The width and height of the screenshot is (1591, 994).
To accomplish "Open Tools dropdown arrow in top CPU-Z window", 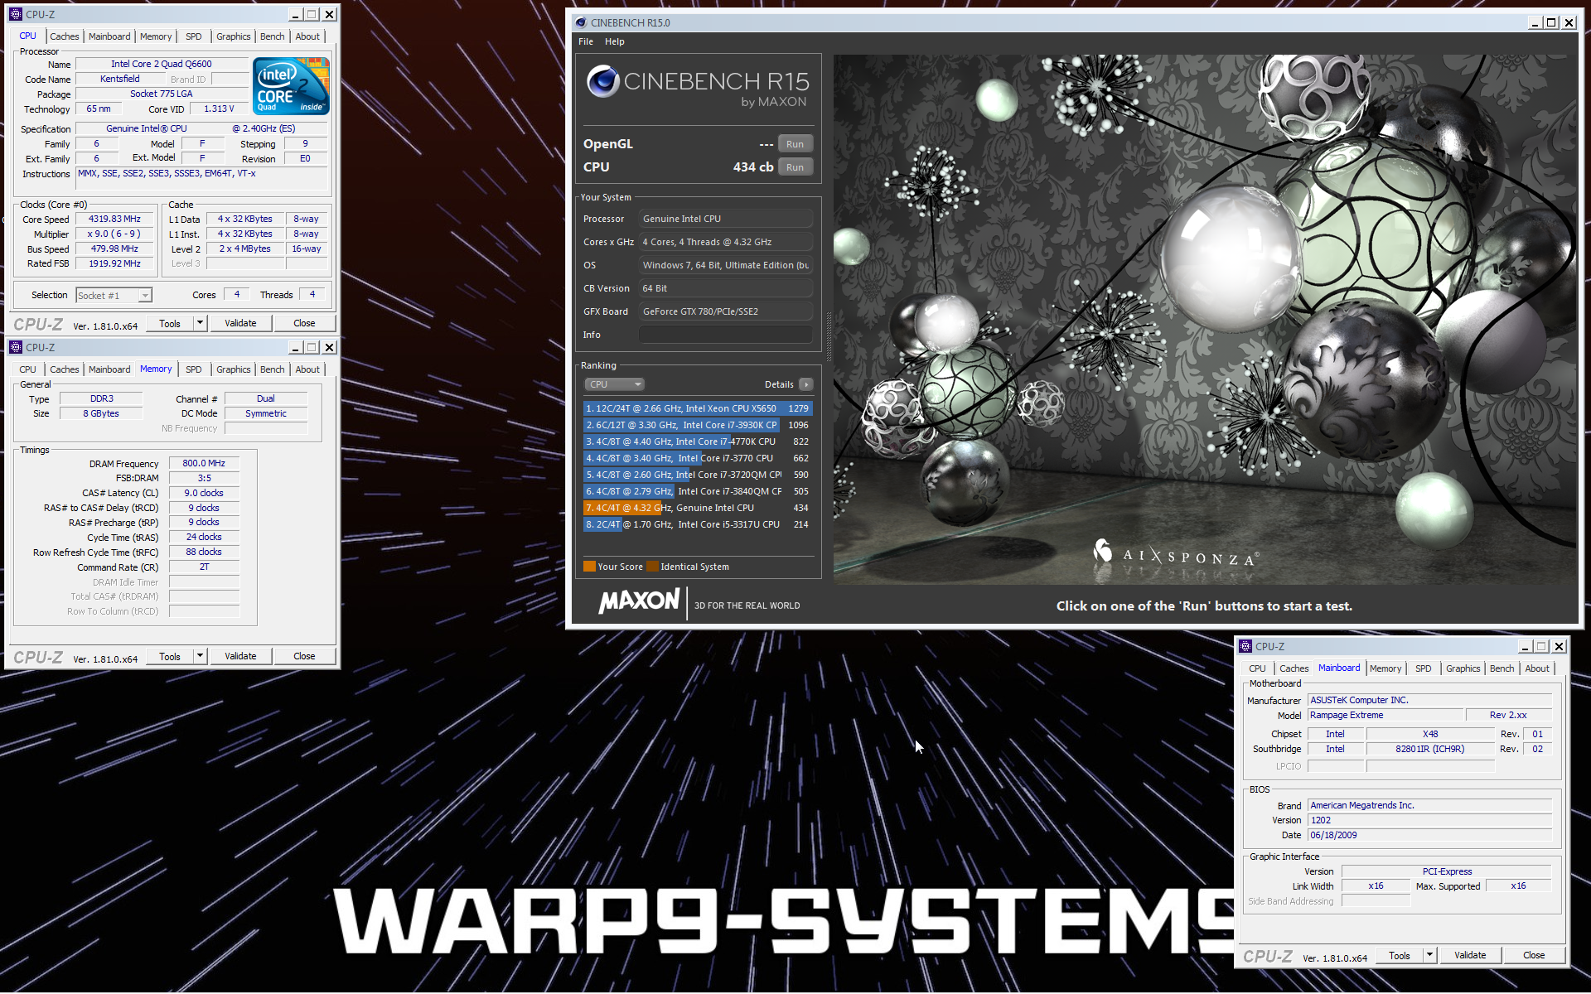I will (x=200, y=324).
